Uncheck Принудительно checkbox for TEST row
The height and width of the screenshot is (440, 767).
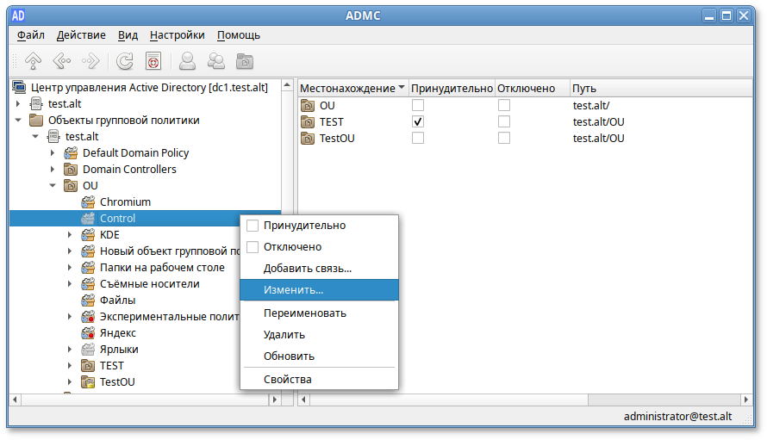(418, 121)
